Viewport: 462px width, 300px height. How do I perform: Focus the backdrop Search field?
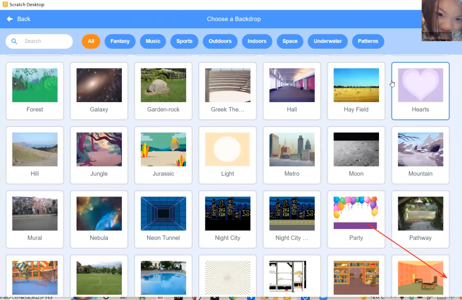pos(39,41)
